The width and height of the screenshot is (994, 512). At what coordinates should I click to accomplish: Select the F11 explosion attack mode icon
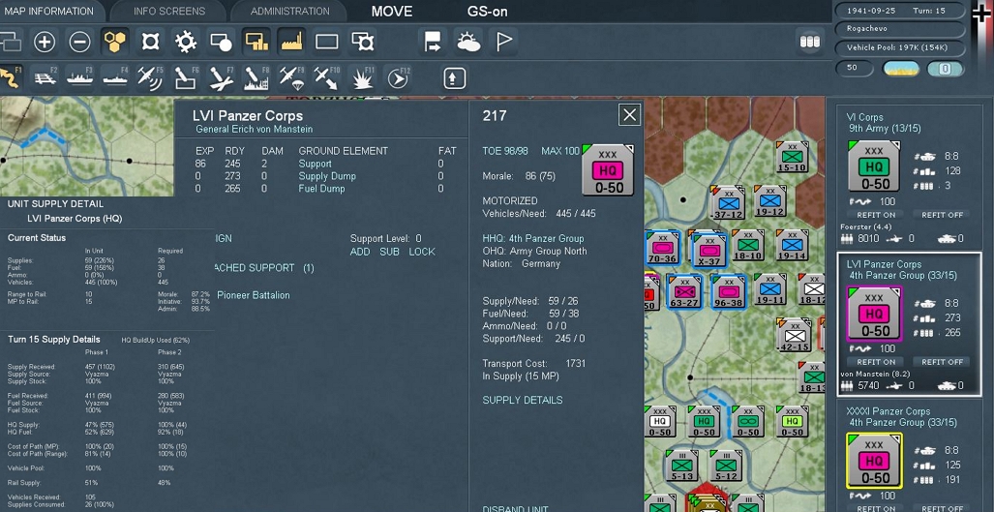363,78
